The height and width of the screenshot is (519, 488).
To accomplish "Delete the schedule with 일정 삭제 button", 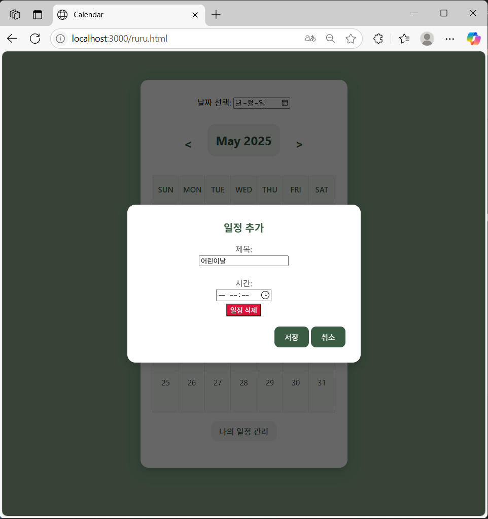I will click(243, 310).
